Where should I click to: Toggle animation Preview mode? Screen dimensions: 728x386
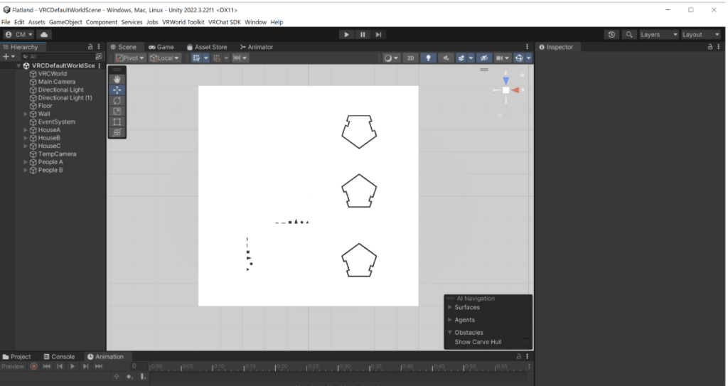[13, 367]
